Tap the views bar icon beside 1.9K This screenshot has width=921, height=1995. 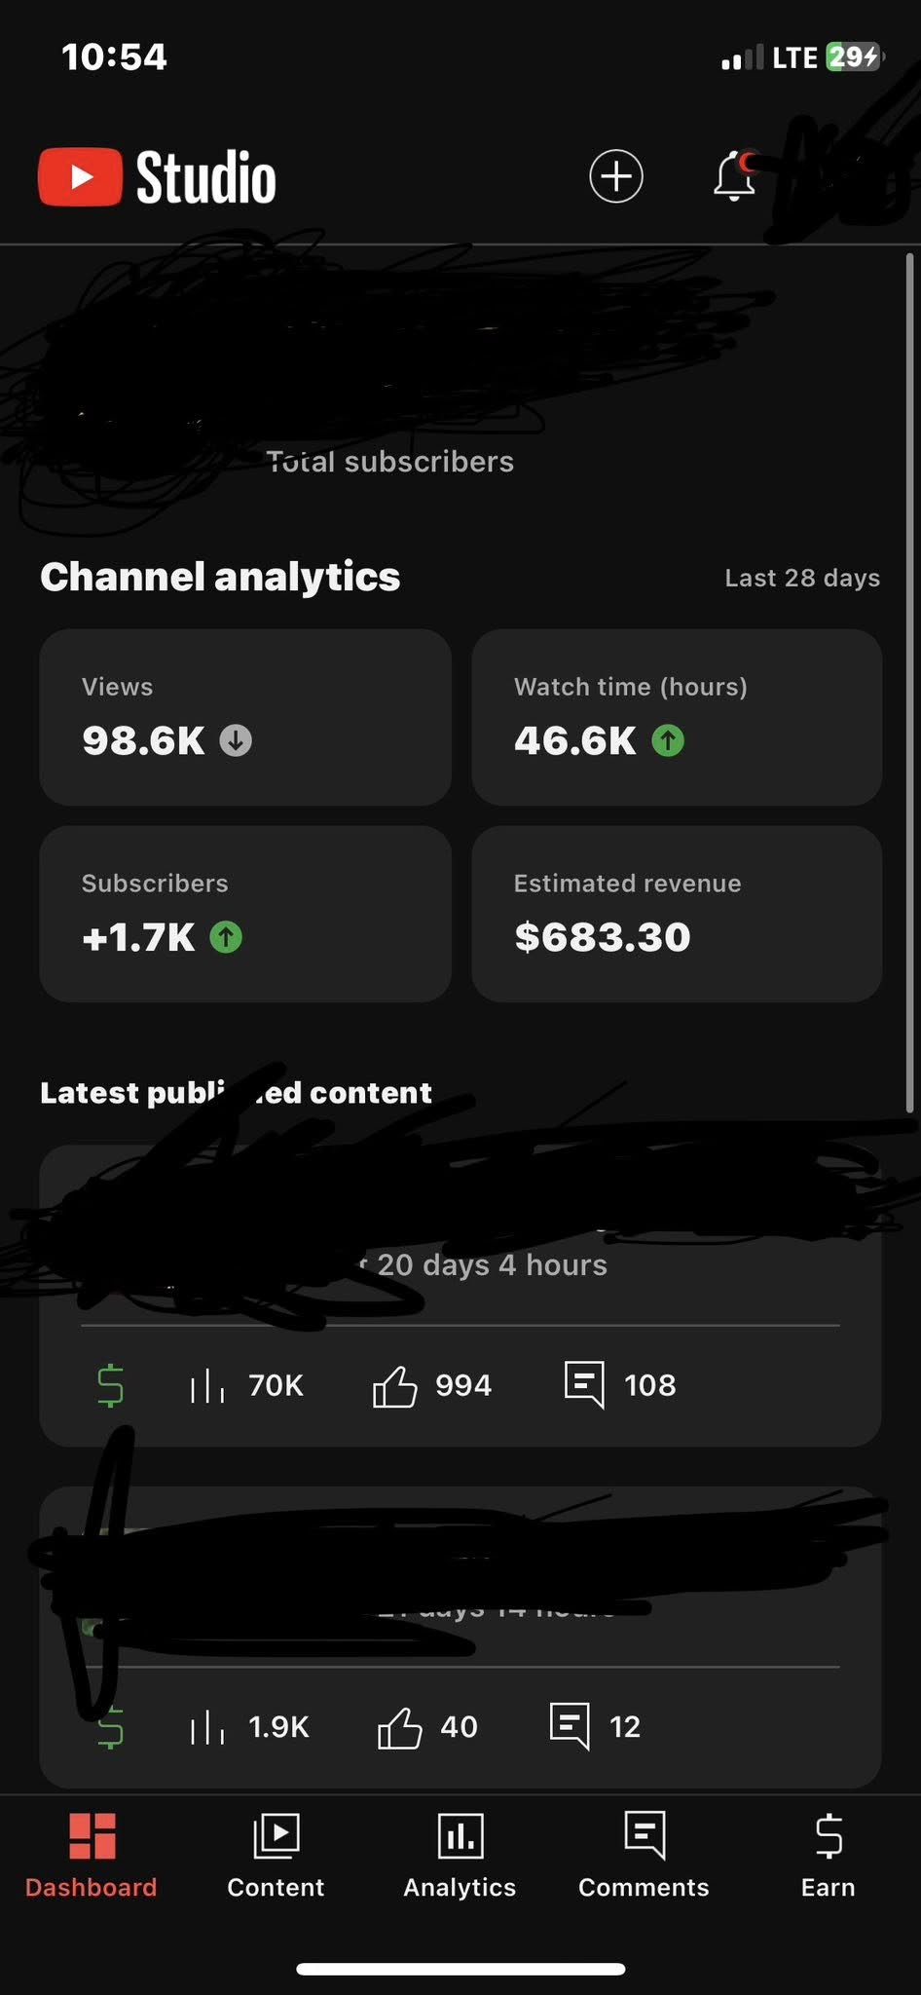pos(207,1727)
